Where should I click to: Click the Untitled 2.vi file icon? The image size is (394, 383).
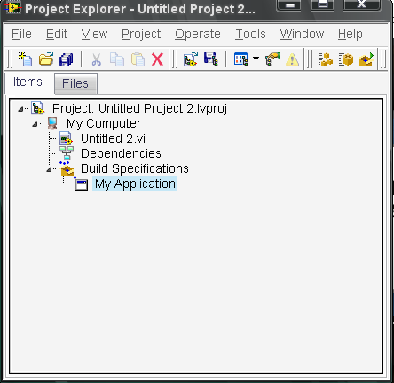click(66, 138)
